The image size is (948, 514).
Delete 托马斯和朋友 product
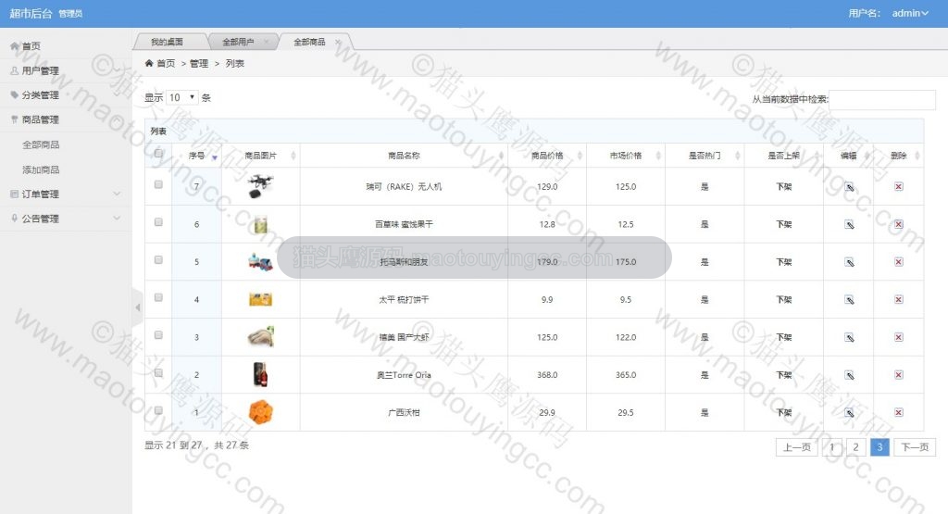pos(898,262)
